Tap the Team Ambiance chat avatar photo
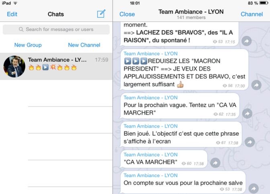270x194 pixels. [x=14, y=66]
